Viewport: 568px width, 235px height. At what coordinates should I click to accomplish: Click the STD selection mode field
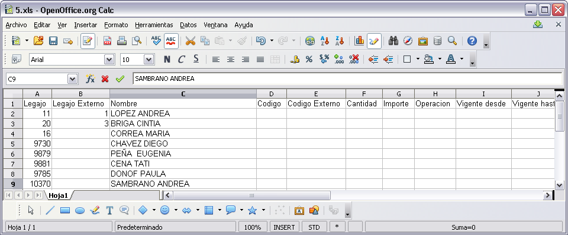click(314, 227)
